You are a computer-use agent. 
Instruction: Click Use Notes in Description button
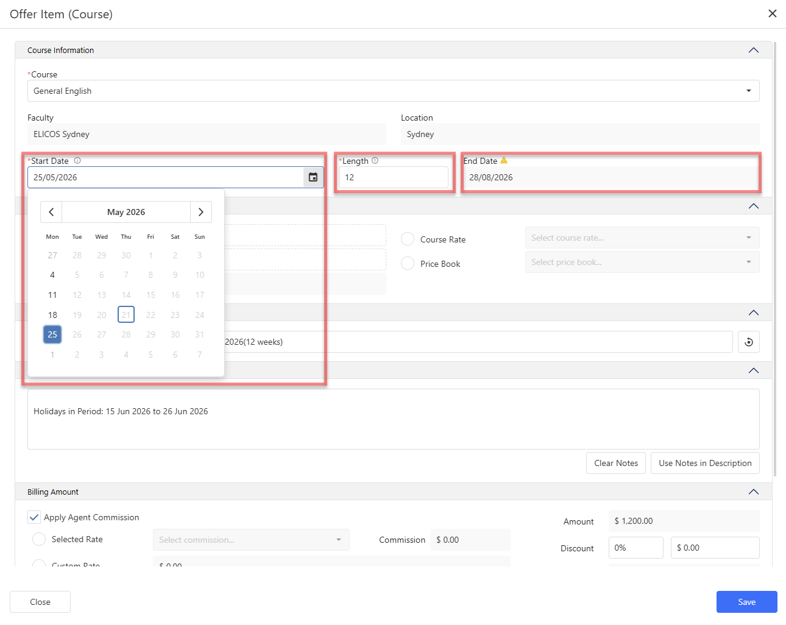coord(705,463)
